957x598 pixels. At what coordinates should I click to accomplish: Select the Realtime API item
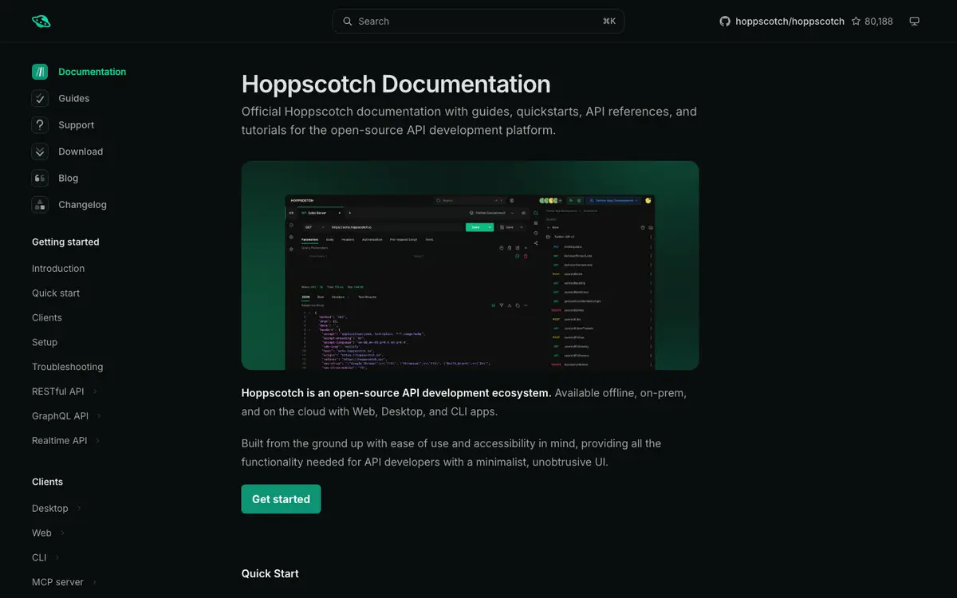(60, 441)
